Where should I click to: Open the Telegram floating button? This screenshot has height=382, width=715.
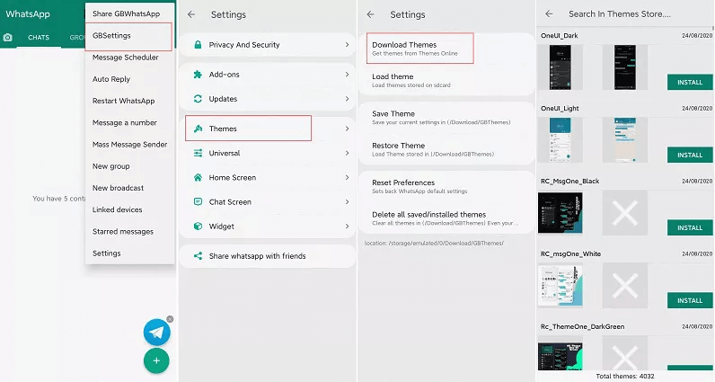(x=156, y=333)
